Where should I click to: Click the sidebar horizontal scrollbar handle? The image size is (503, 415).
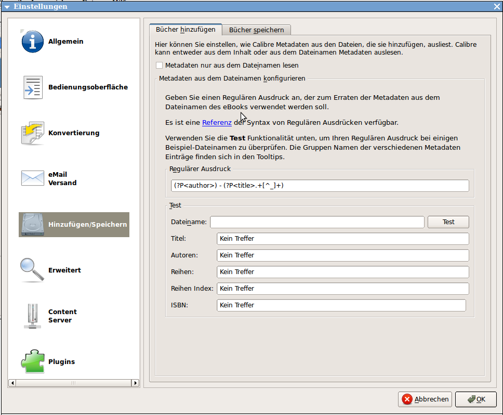point(74,383)
